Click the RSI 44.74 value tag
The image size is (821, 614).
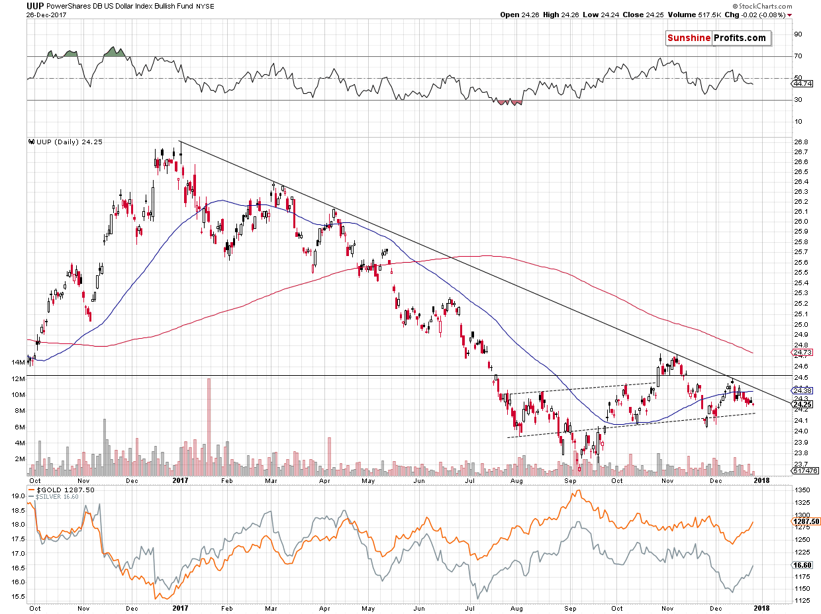(x=802, y=84)
